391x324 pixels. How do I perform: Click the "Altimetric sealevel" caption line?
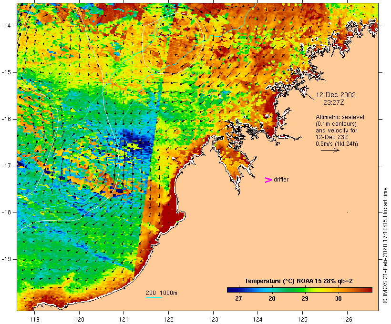(340, 117)
